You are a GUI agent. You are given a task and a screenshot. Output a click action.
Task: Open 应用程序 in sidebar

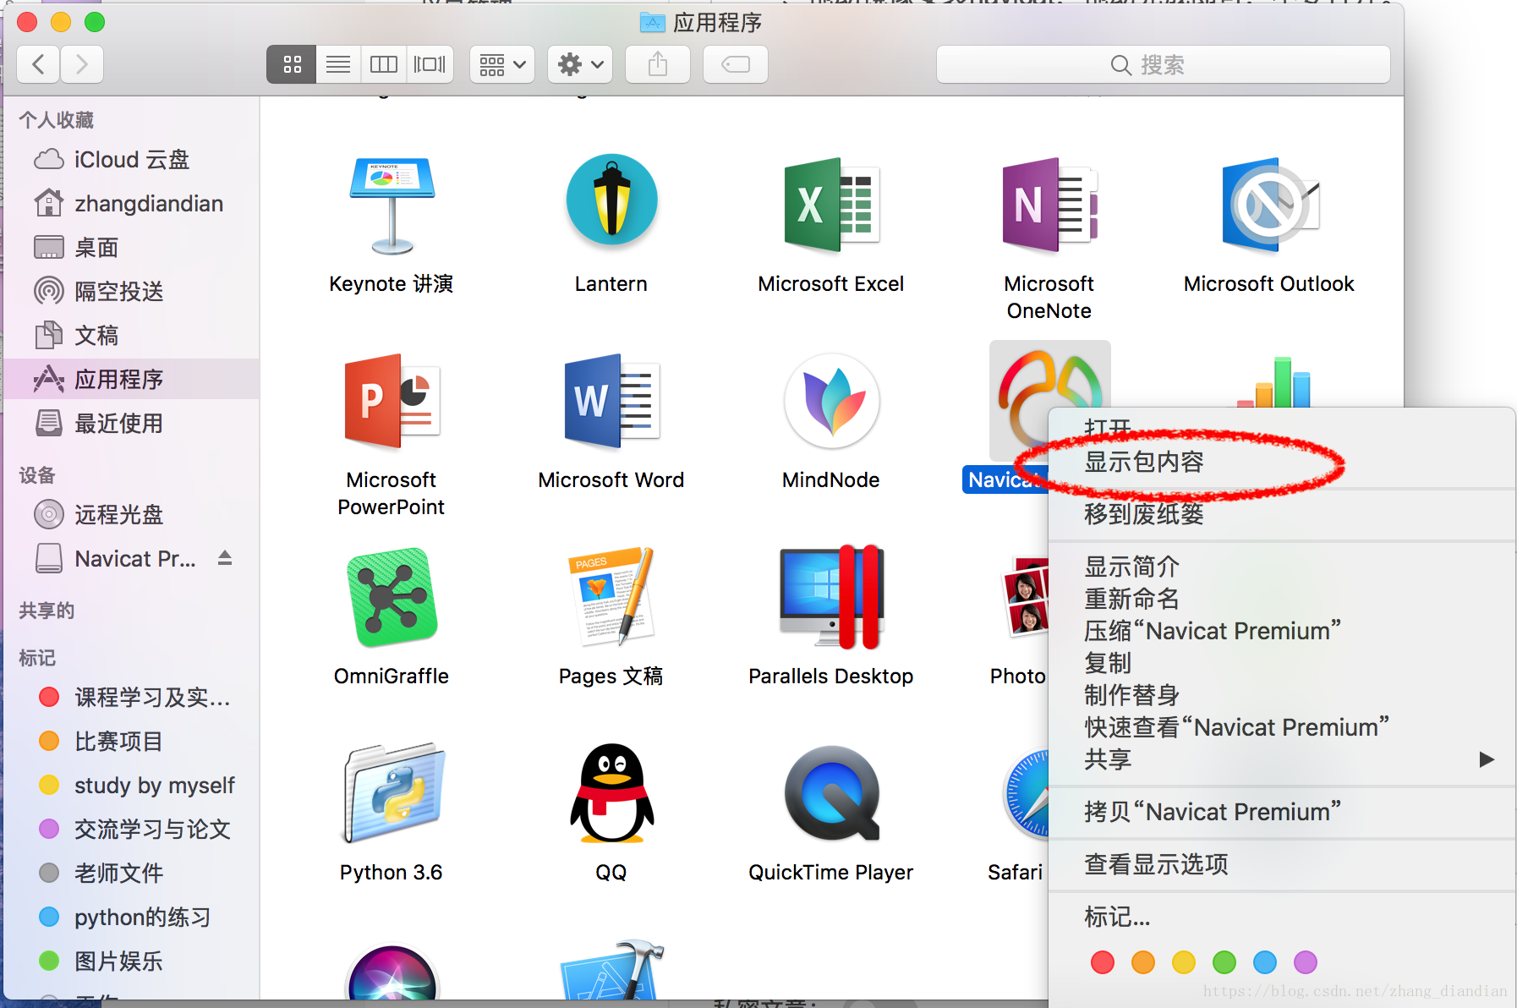coord(131,379)
